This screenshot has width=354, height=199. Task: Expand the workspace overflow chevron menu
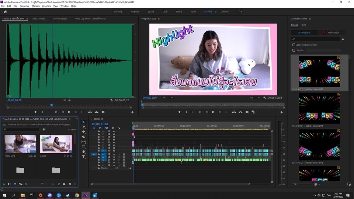242,11
